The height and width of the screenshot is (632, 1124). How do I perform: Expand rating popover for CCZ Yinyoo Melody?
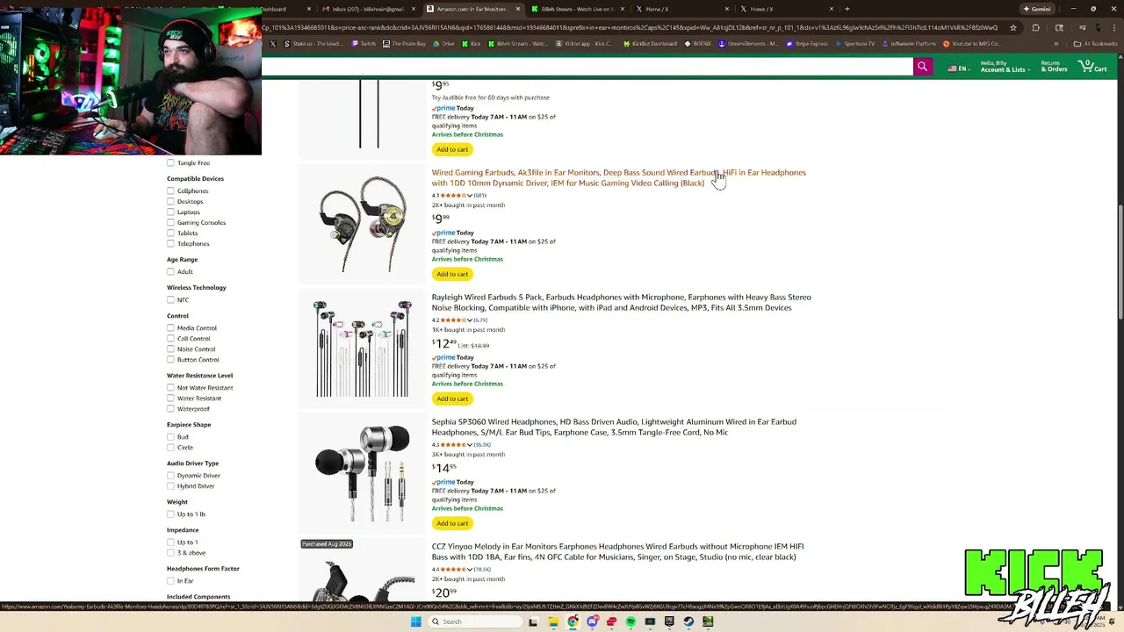[x=471, y=569]
